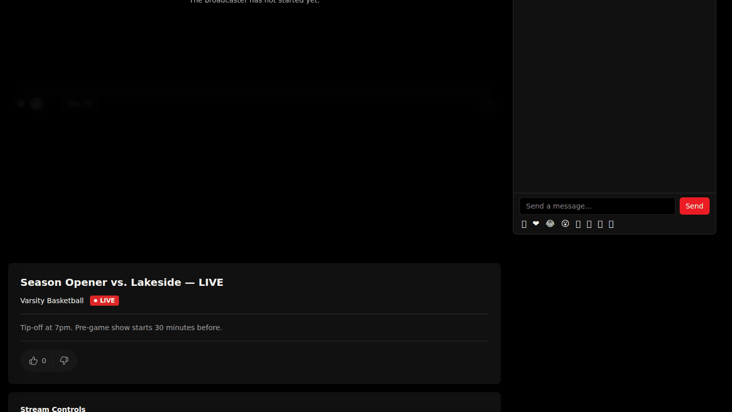Like the stream with thumbs up
The width and height of the screenshot is (732, 412).
[x=38, y=361]
